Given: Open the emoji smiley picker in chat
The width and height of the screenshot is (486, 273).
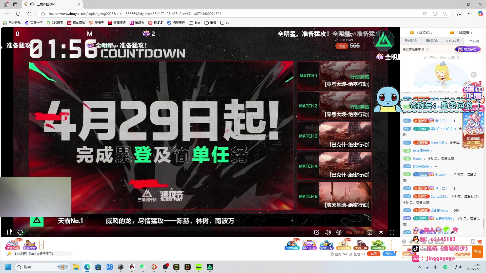Looking at the screenshot, I should click(404, 242).
